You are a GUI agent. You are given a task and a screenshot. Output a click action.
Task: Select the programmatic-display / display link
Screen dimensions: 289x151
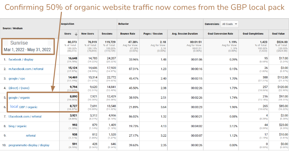tap(29, 145)
